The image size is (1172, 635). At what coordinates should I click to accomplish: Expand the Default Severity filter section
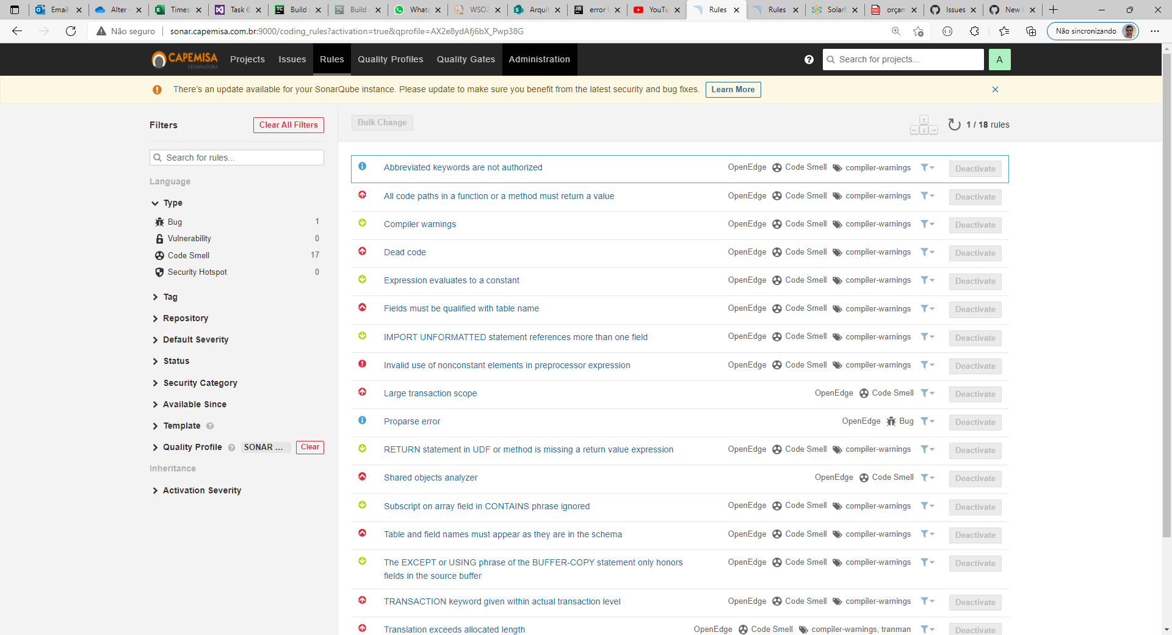click(x=195, y=339)
